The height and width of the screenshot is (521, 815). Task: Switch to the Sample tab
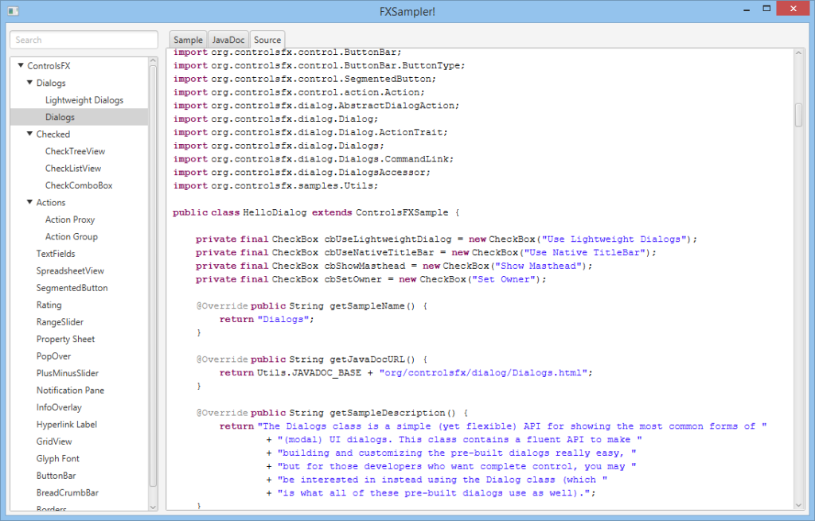pyautogui.click(x=188, y=40)
